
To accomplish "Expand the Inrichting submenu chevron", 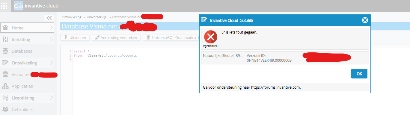I will (x=52, y=39).
